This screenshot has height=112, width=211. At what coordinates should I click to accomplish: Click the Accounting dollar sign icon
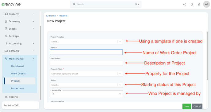coord(6,43)
